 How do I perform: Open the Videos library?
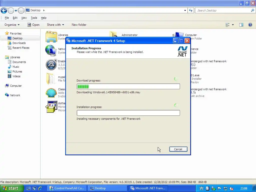(x=16, y=76)
